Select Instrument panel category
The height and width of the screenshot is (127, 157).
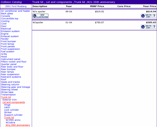11,59
